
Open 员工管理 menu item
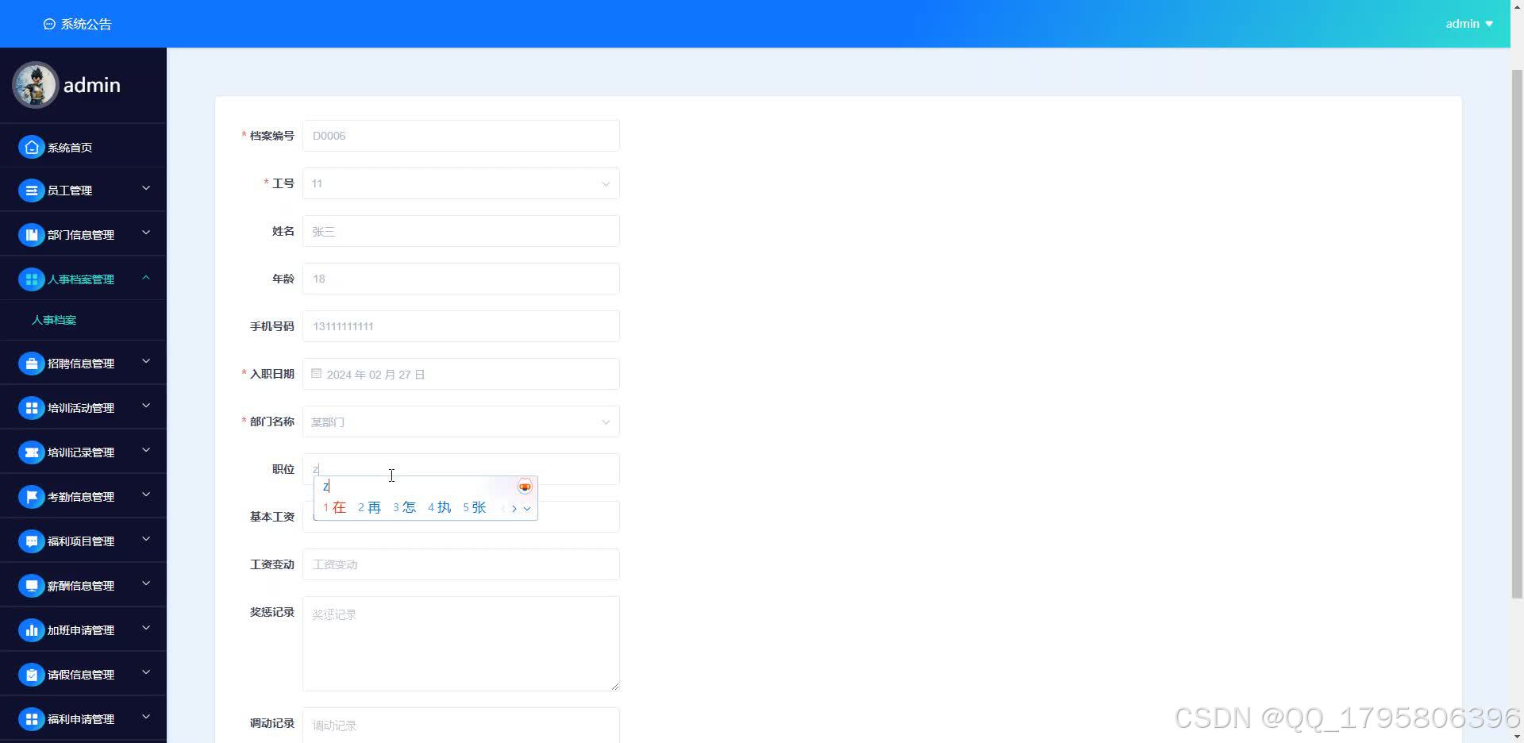tap(83, 191)
